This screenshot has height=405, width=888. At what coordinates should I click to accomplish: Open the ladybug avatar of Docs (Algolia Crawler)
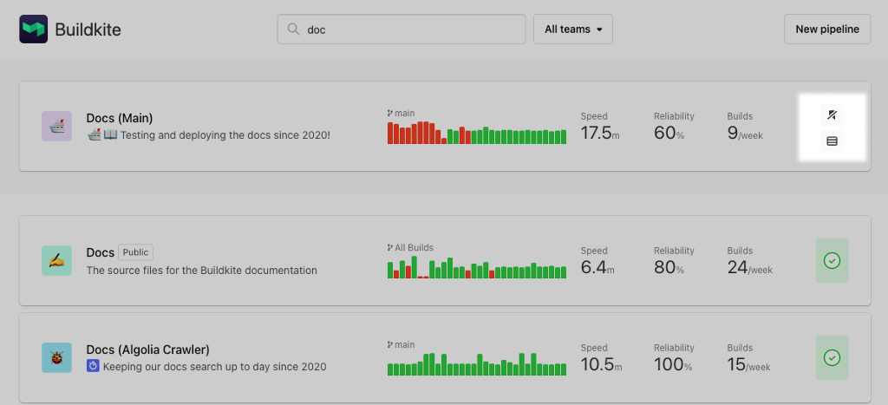[x=56, y=357]
